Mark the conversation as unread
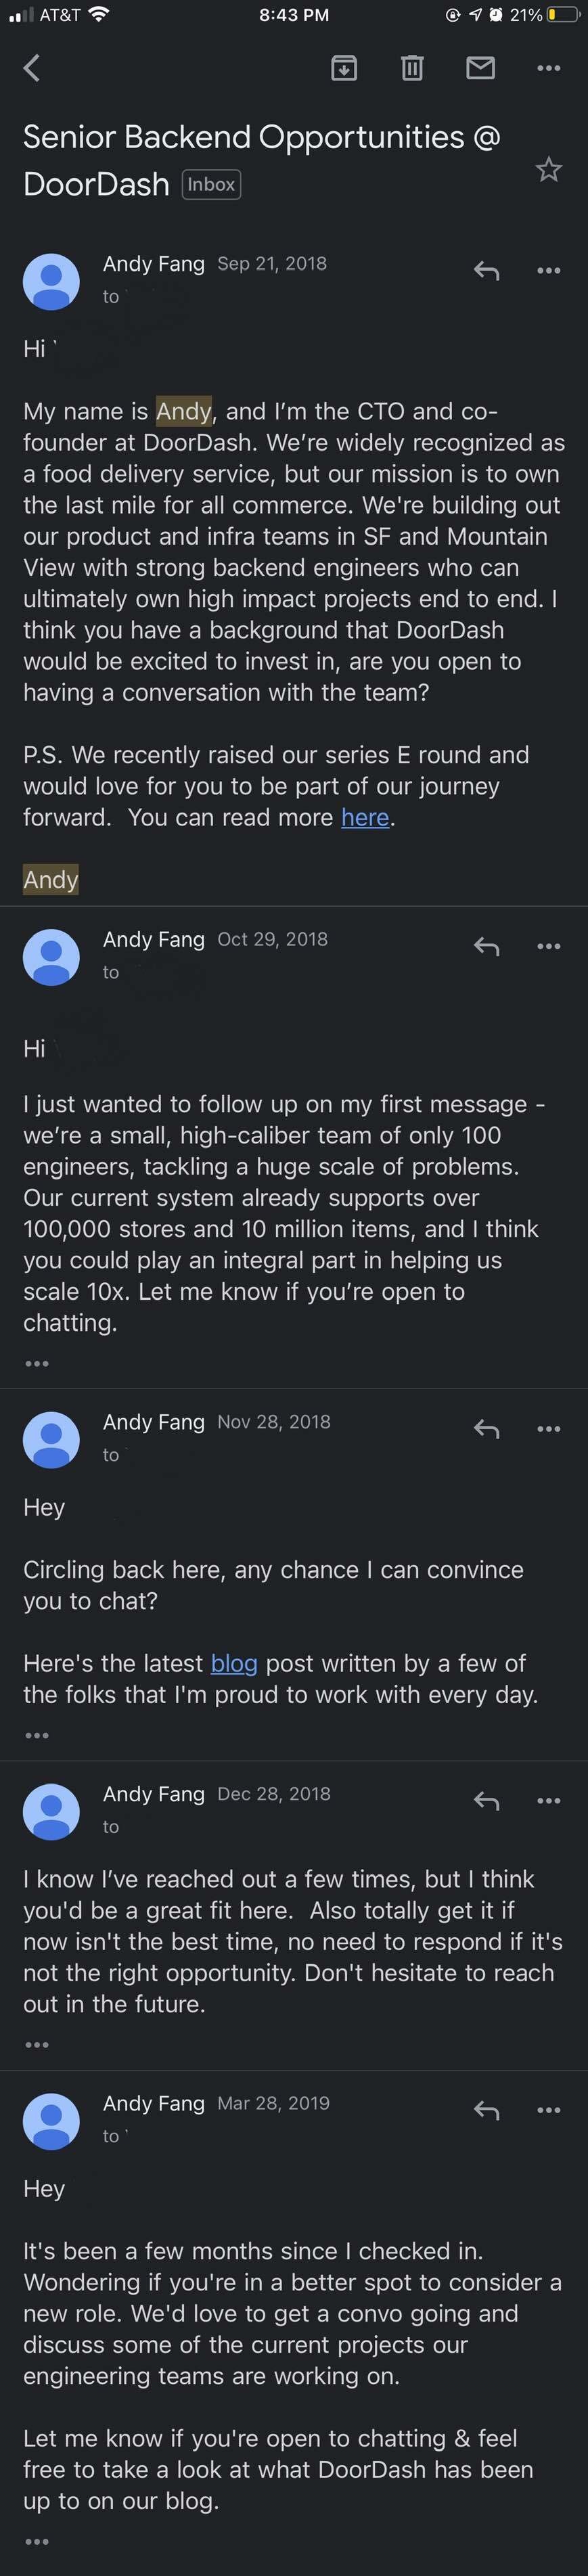This screenshot has height=2576, width=588. (480, 68)
